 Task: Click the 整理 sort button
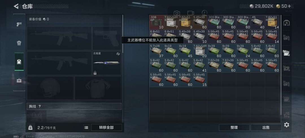pos(234,128)
